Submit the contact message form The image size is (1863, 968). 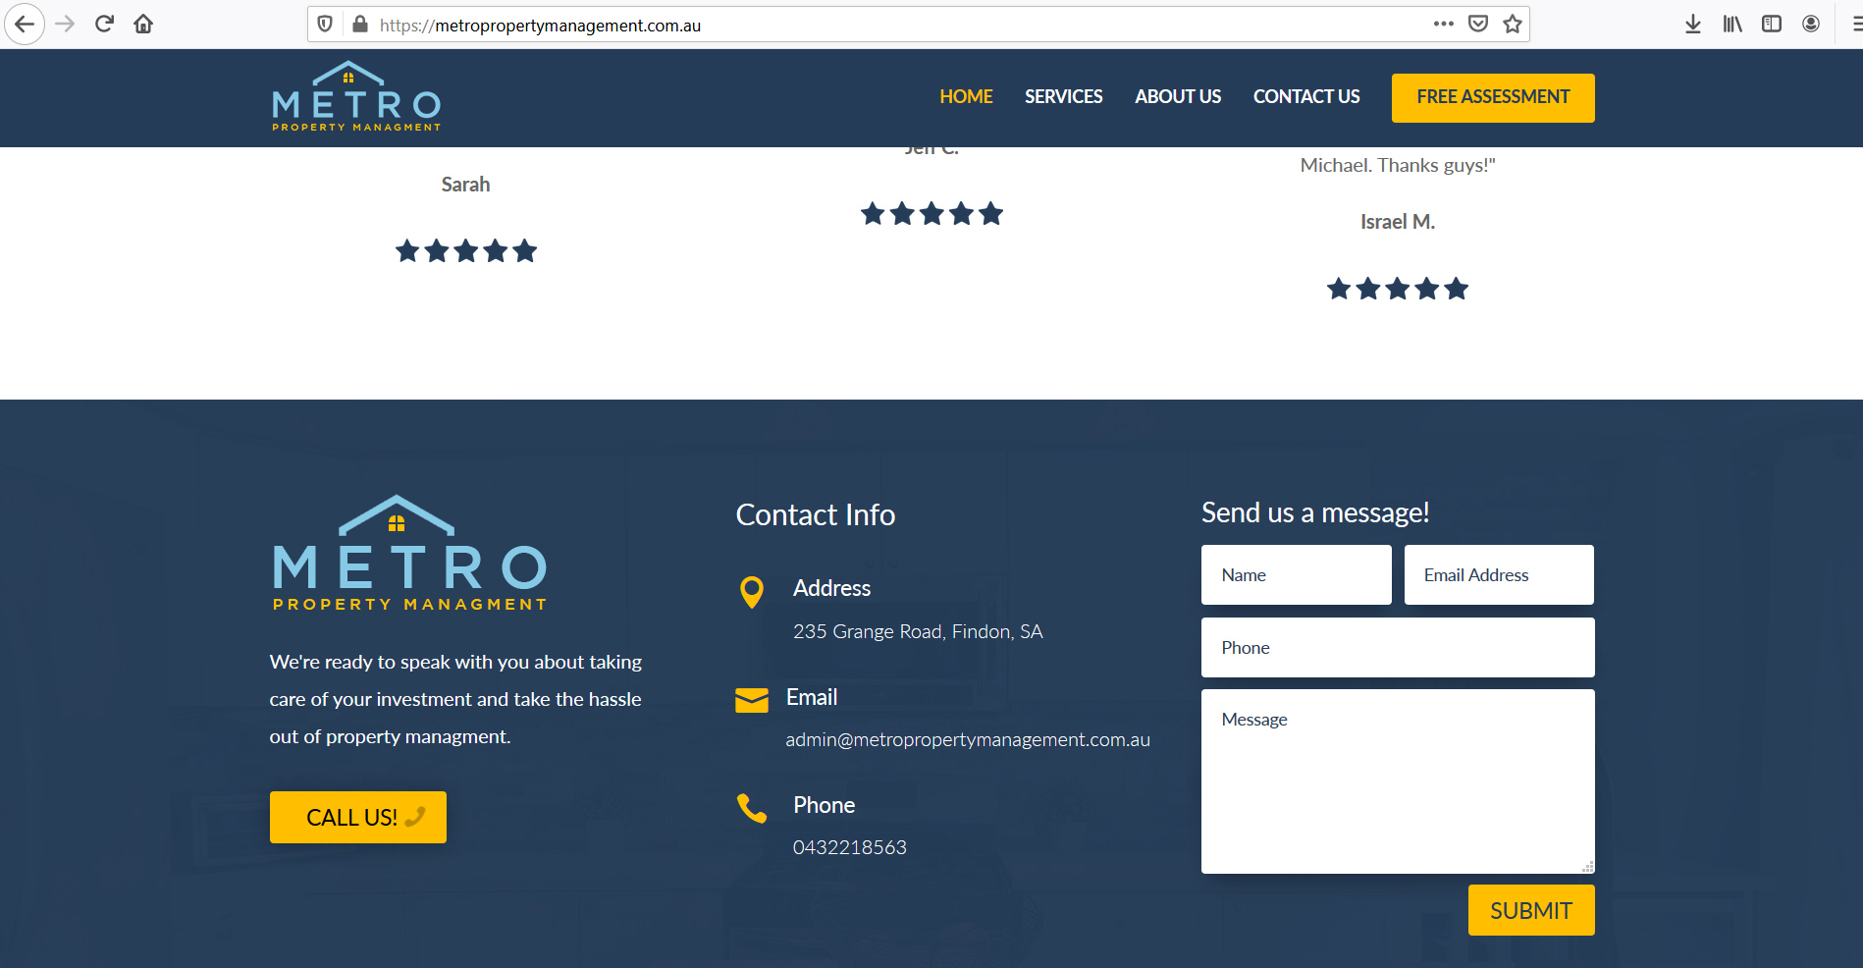[x=1531, y=910]
